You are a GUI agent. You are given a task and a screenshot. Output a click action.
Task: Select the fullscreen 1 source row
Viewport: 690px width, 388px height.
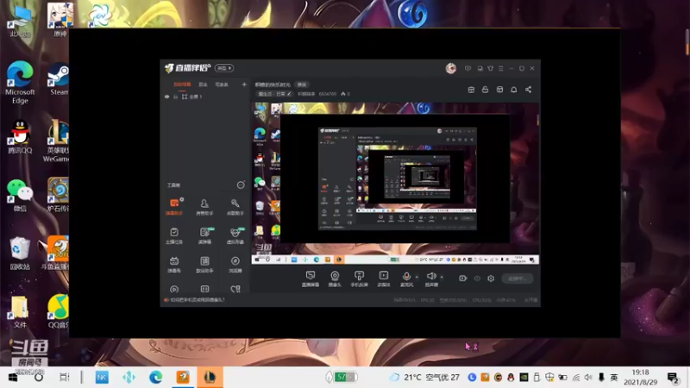click(x=205, y=97)
